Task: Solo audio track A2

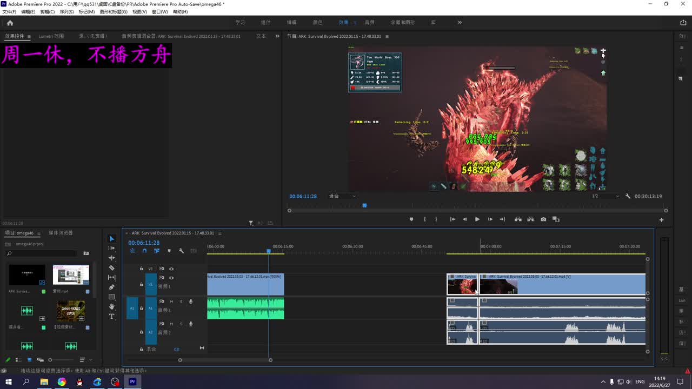Action: (181, 324)
